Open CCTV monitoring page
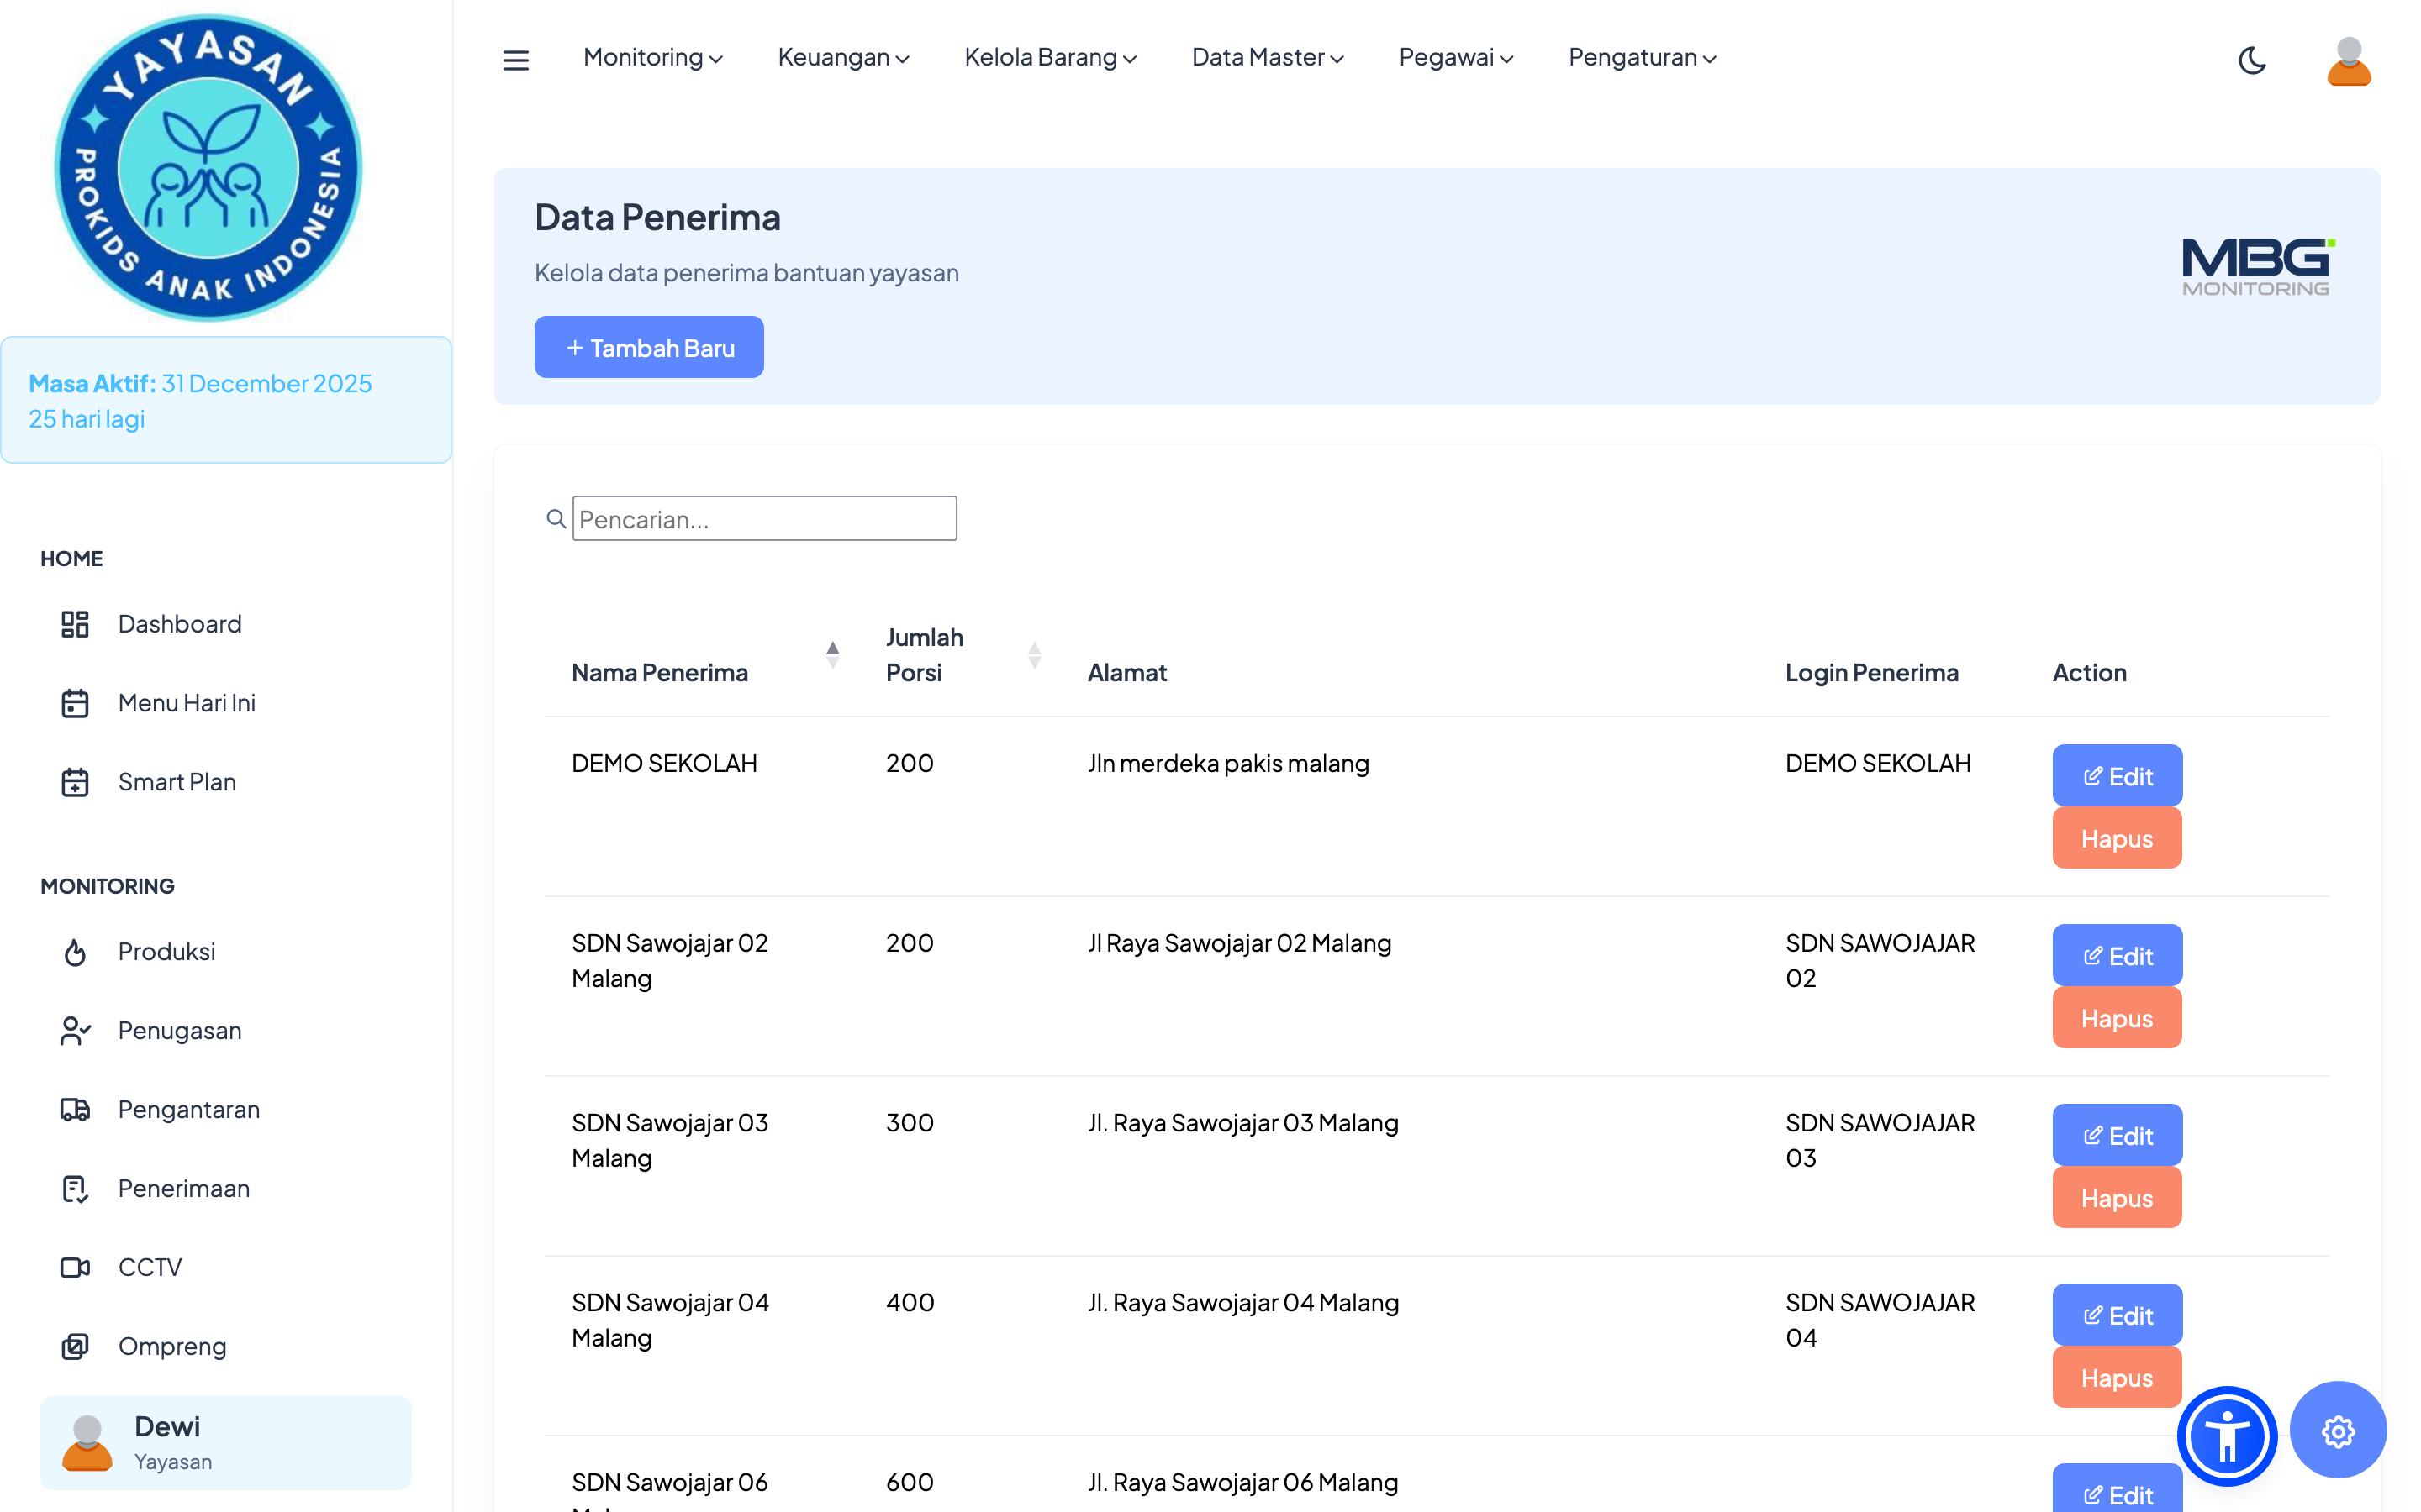 click(x=149, y=1267)
